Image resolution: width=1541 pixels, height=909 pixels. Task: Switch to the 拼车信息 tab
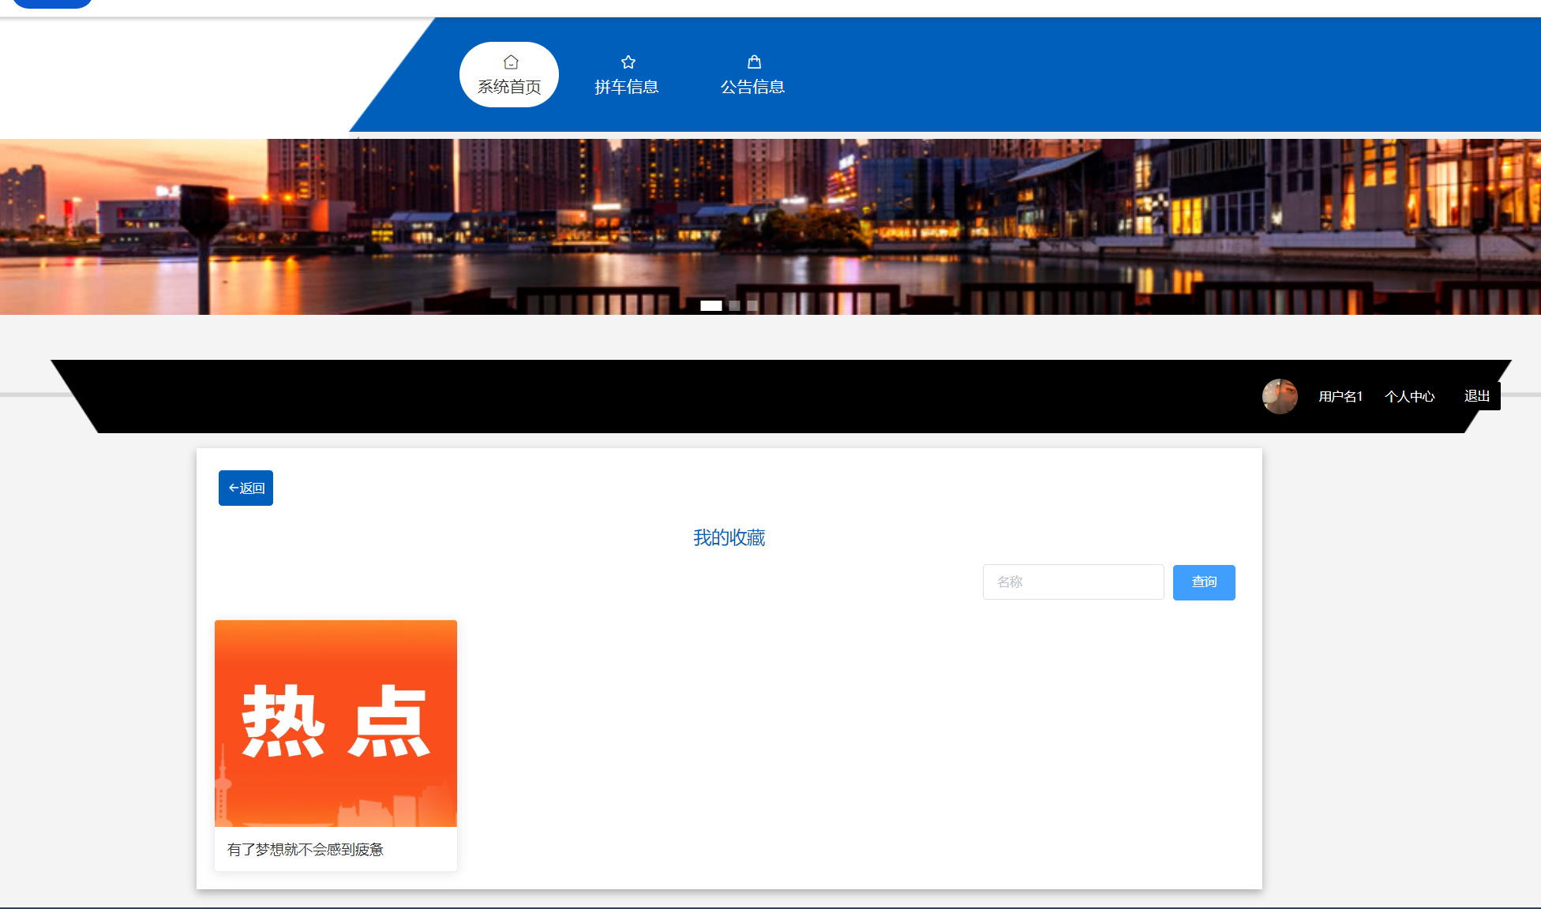click(627, 87)
